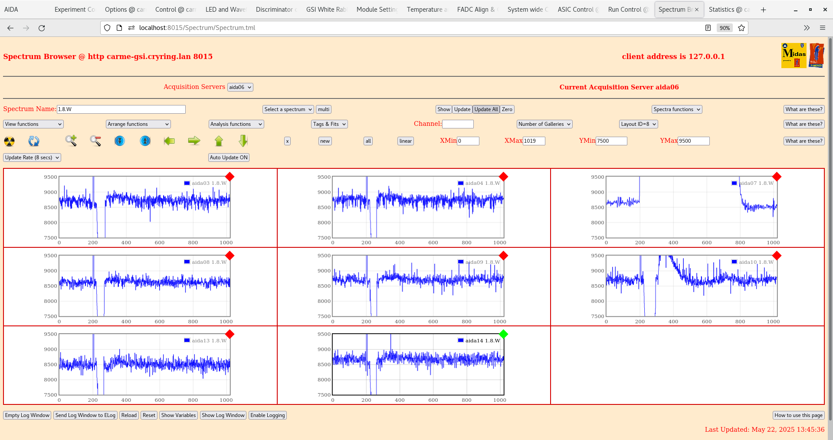
Task: Click the blue legend swatch beside aida14
Action: click(460, 340)
